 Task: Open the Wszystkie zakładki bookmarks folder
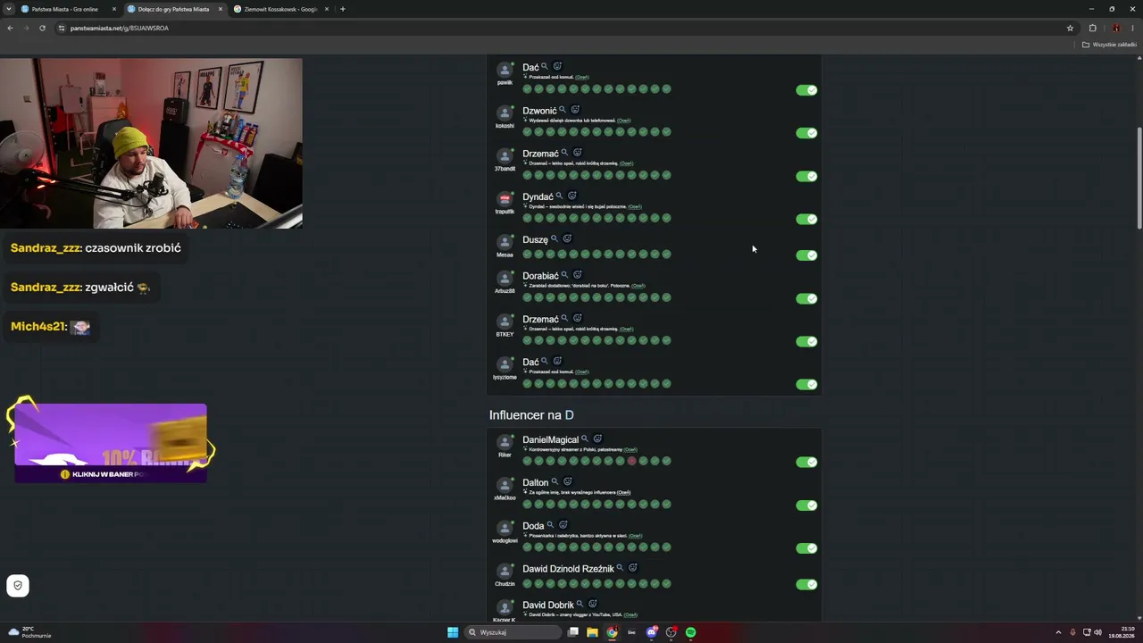[1109, 44]
